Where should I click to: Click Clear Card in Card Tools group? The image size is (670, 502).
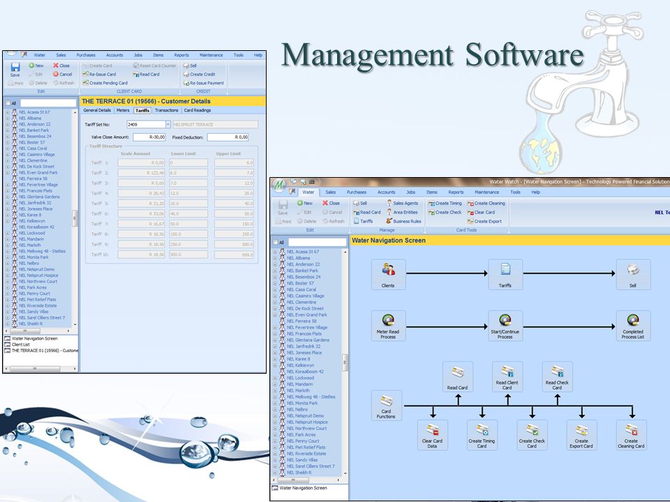(481, 212)
